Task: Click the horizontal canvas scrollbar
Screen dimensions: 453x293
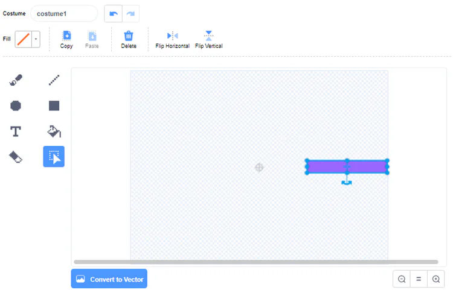Action: (x=256, y=262)
